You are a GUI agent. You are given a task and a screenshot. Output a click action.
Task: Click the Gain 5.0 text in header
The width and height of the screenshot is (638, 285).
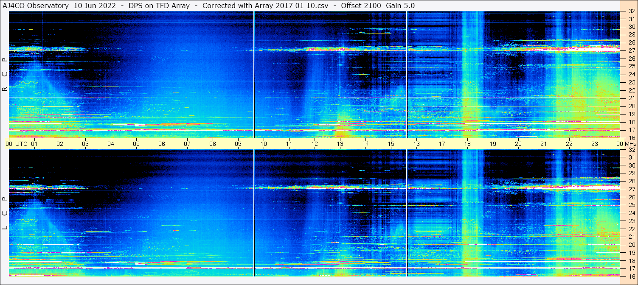point(400,6)
